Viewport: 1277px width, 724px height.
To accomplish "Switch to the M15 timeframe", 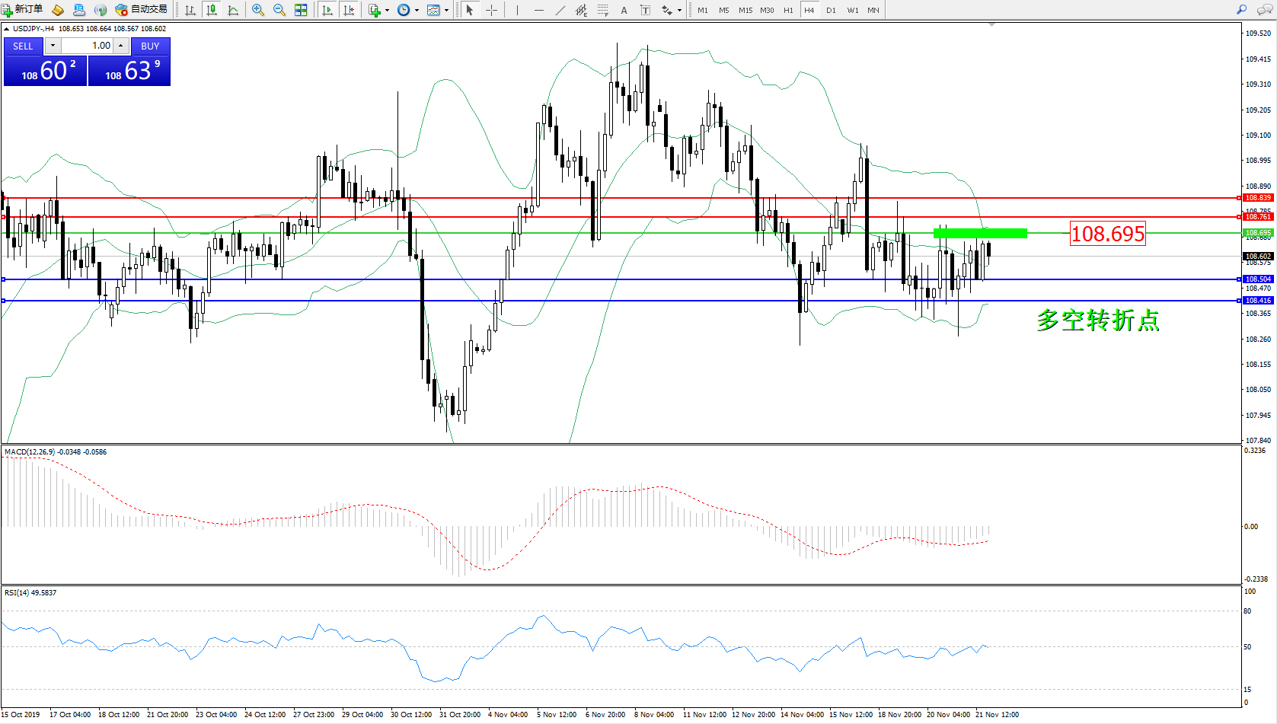I will pos(745,10).
